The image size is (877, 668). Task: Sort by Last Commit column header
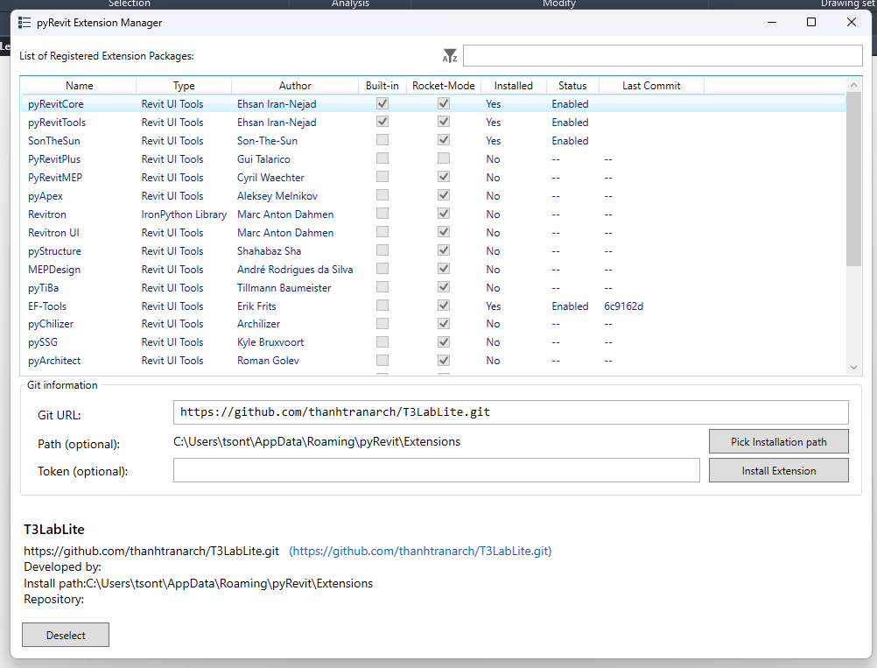651,86
